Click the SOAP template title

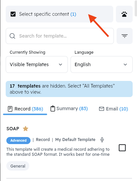point(13,129)
